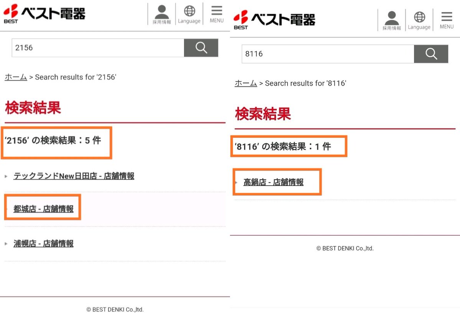Image resolution: width=460 pixels, height=313 pixels.
Task: Open 都城店 - 店舗情報 link
Action: [43, 209]
